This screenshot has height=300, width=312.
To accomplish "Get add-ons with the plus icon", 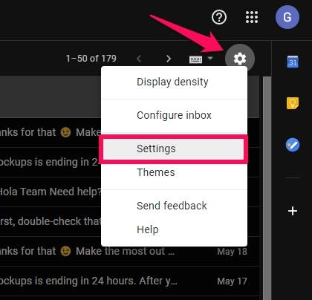I will (293, 211).
